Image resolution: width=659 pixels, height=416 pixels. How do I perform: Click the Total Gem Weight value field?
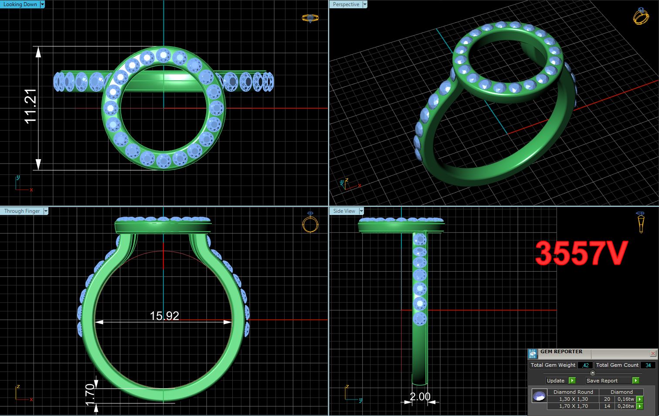585,365
